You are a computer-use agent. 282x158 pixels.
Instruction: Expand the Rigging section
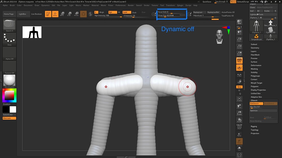click(x=254, y=127)
